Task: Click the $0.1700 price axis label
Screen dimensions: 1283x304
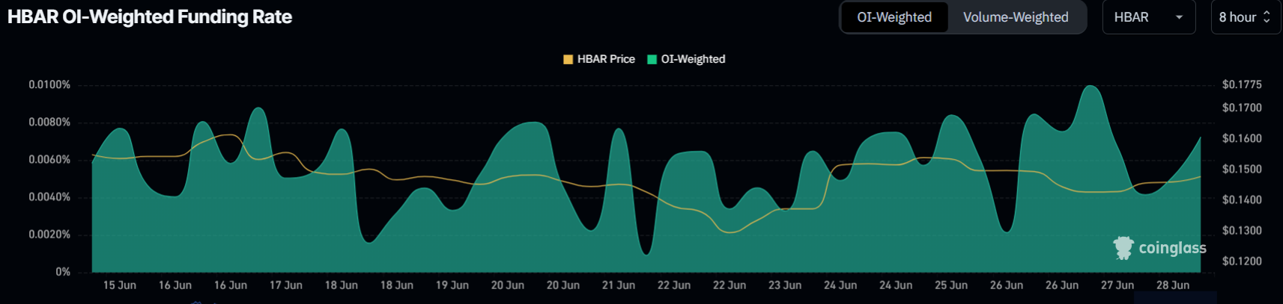Action: [x=1242, y=108]
